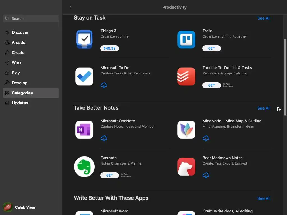Open the Calub Viem account name
The height and width of the screenshot is (215, 287).
[25, 207]
